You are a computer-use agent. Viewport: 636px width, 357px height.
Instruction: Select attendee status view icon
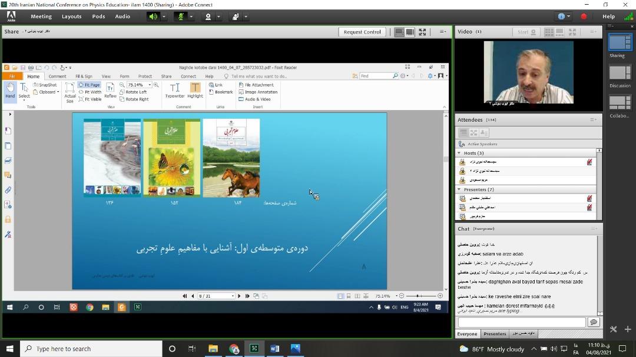point(483,133)
